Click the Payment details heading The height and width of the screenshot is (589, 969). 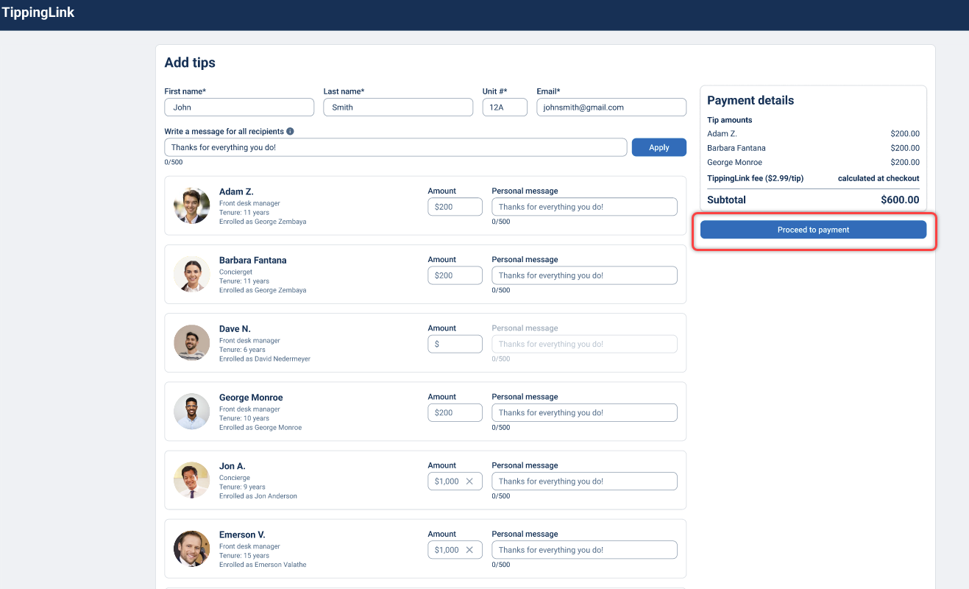coord(750,100)
